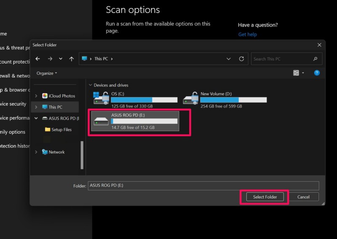Screen dimensions: 337x239
Task: Click the Folder name input field
Action: point(203,186)
